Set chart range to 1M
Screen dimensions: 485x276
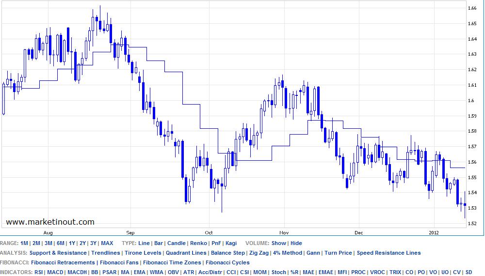pos(24,243)
